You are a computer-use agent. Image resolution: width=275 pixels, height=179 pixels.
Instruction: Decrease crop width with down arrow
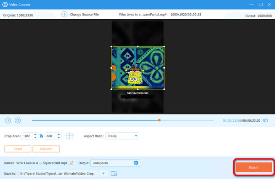tap(35, 138)
